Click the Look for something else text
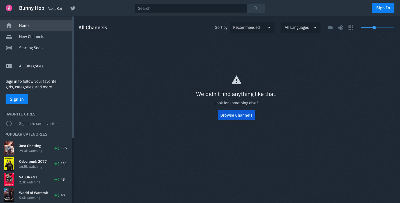This screenshot has width=400, height=203. click(x=236, y=103)
